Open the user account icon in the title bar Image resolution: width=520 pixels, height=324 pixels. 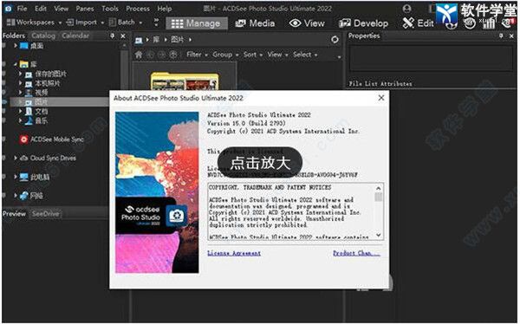click(x=406, y=9)
